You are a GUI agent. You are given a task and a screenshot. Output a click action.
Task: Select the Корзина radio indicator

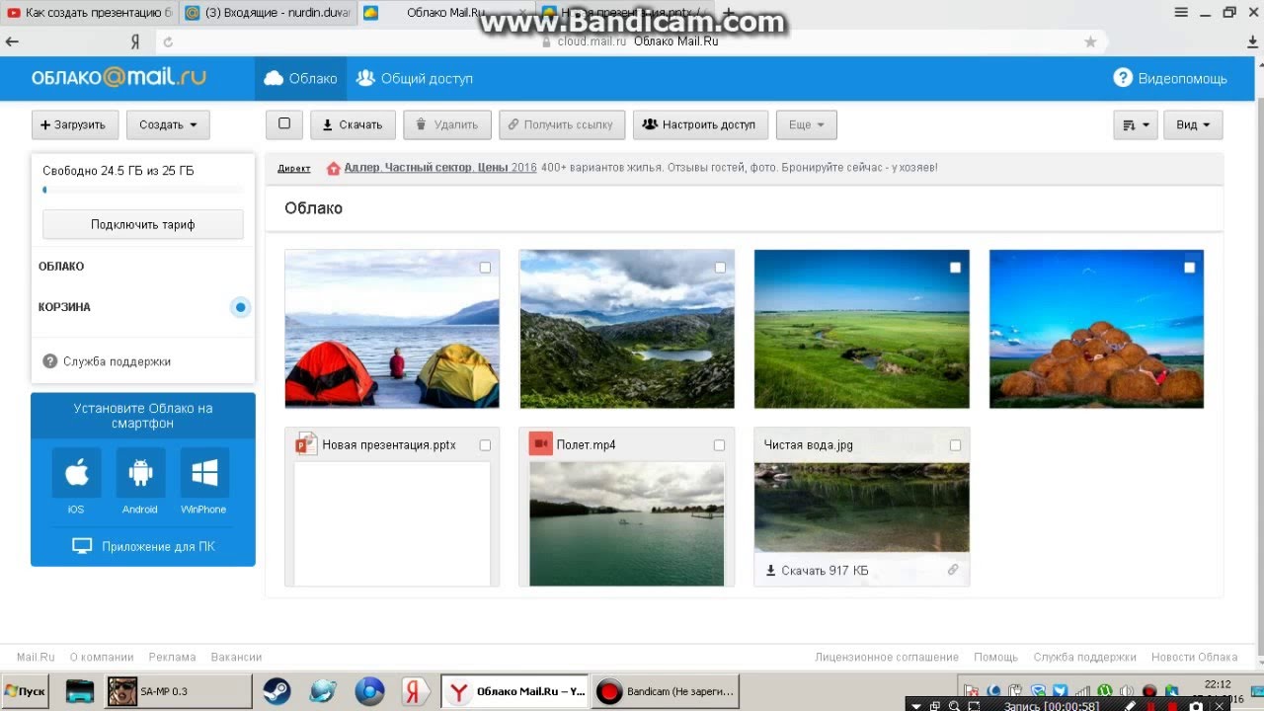(240, 307)
